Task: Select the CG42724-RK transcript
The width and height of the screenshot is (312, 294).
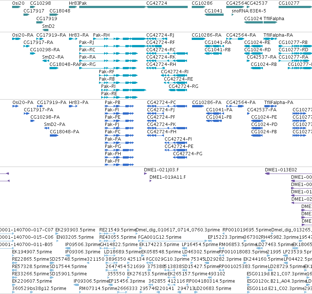Action: [167, 61]
